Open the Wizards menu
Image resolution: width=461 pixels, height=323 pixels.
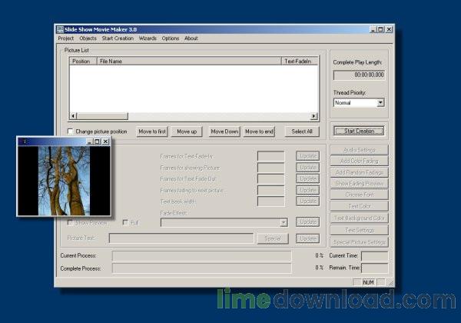pyautogui.click(x=148, y=38)
